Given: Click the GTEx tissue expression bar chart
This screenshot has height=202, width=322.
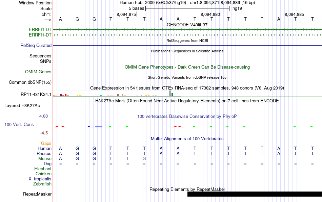Looking at the screenshot, I should (117, 94).
